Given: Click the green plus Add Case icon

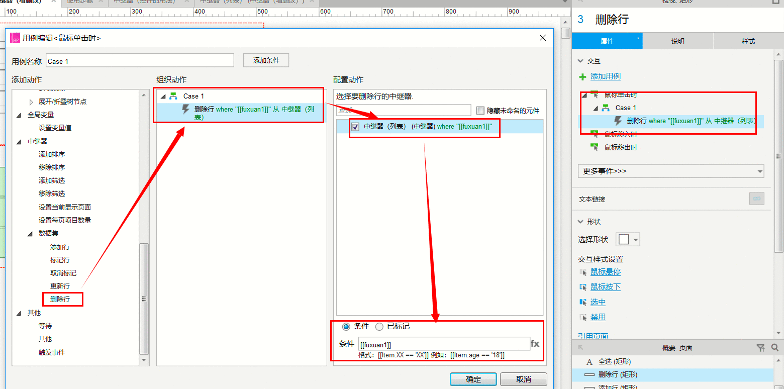Looking at the screenshot, I should click(x=582, y=77).
